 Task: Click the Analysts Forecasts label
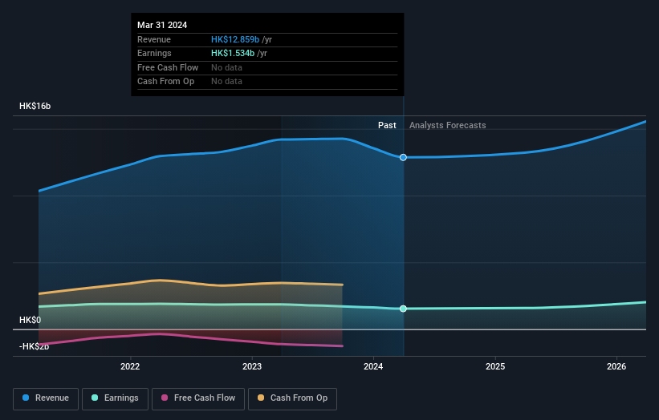click(448, 126)
